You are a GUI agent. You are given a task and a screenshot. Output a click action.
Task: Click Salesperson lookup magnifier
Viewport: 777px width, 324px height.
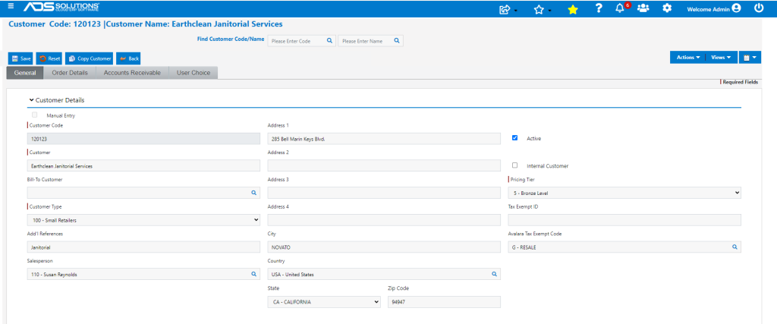point(253,273)
